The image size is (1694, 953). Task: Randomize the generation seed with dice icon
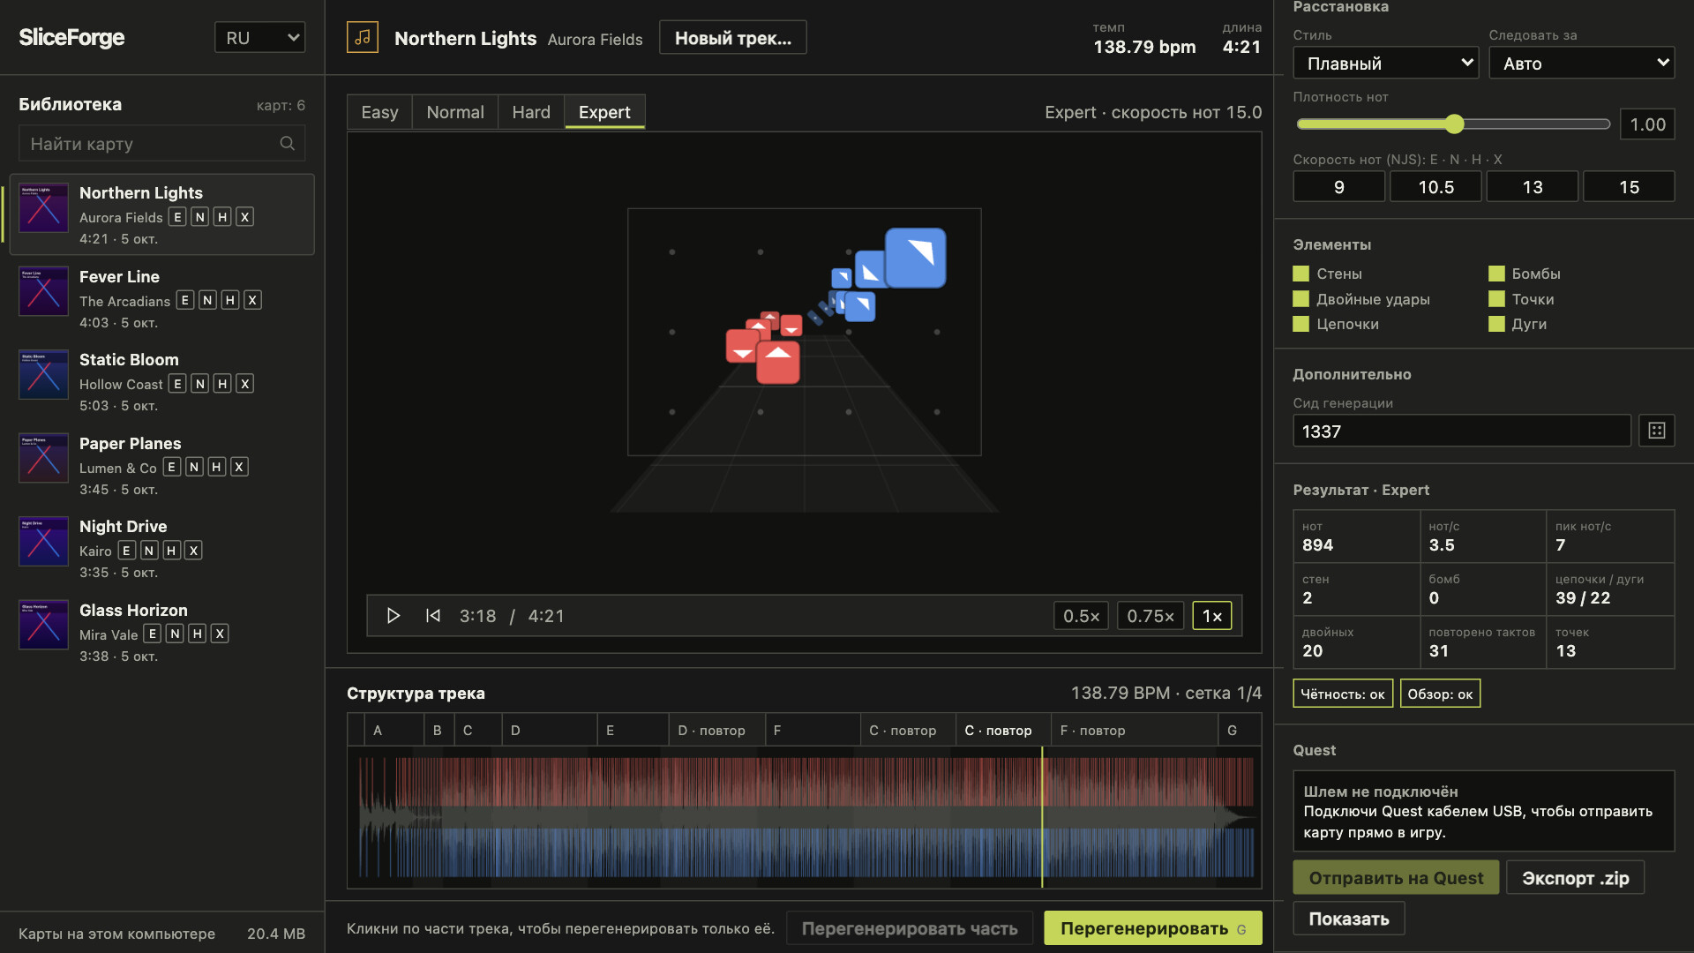(x=1657, y=431)
